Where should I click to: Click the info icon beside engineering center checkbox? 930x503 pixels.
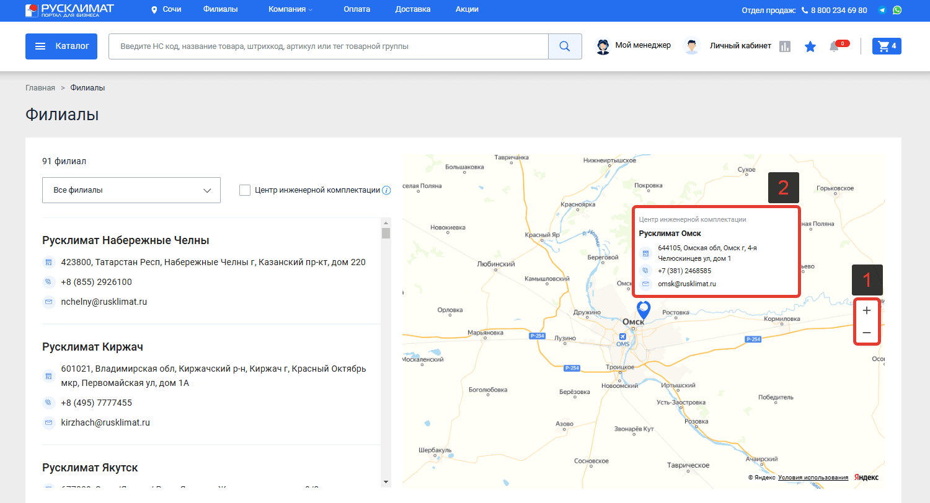pyautogui.click(x=386, y=190)
